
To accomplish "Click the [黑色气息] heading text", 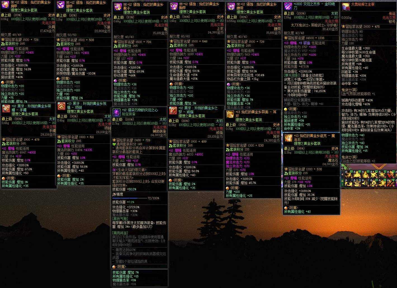I will pyautogui.click(x=120, y=219).
